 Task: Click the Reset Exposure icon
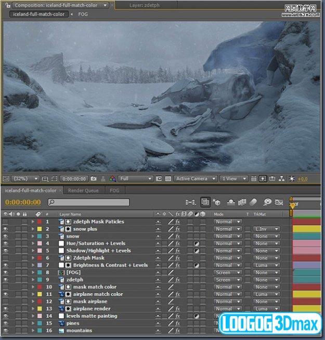(x=292, y=179)
